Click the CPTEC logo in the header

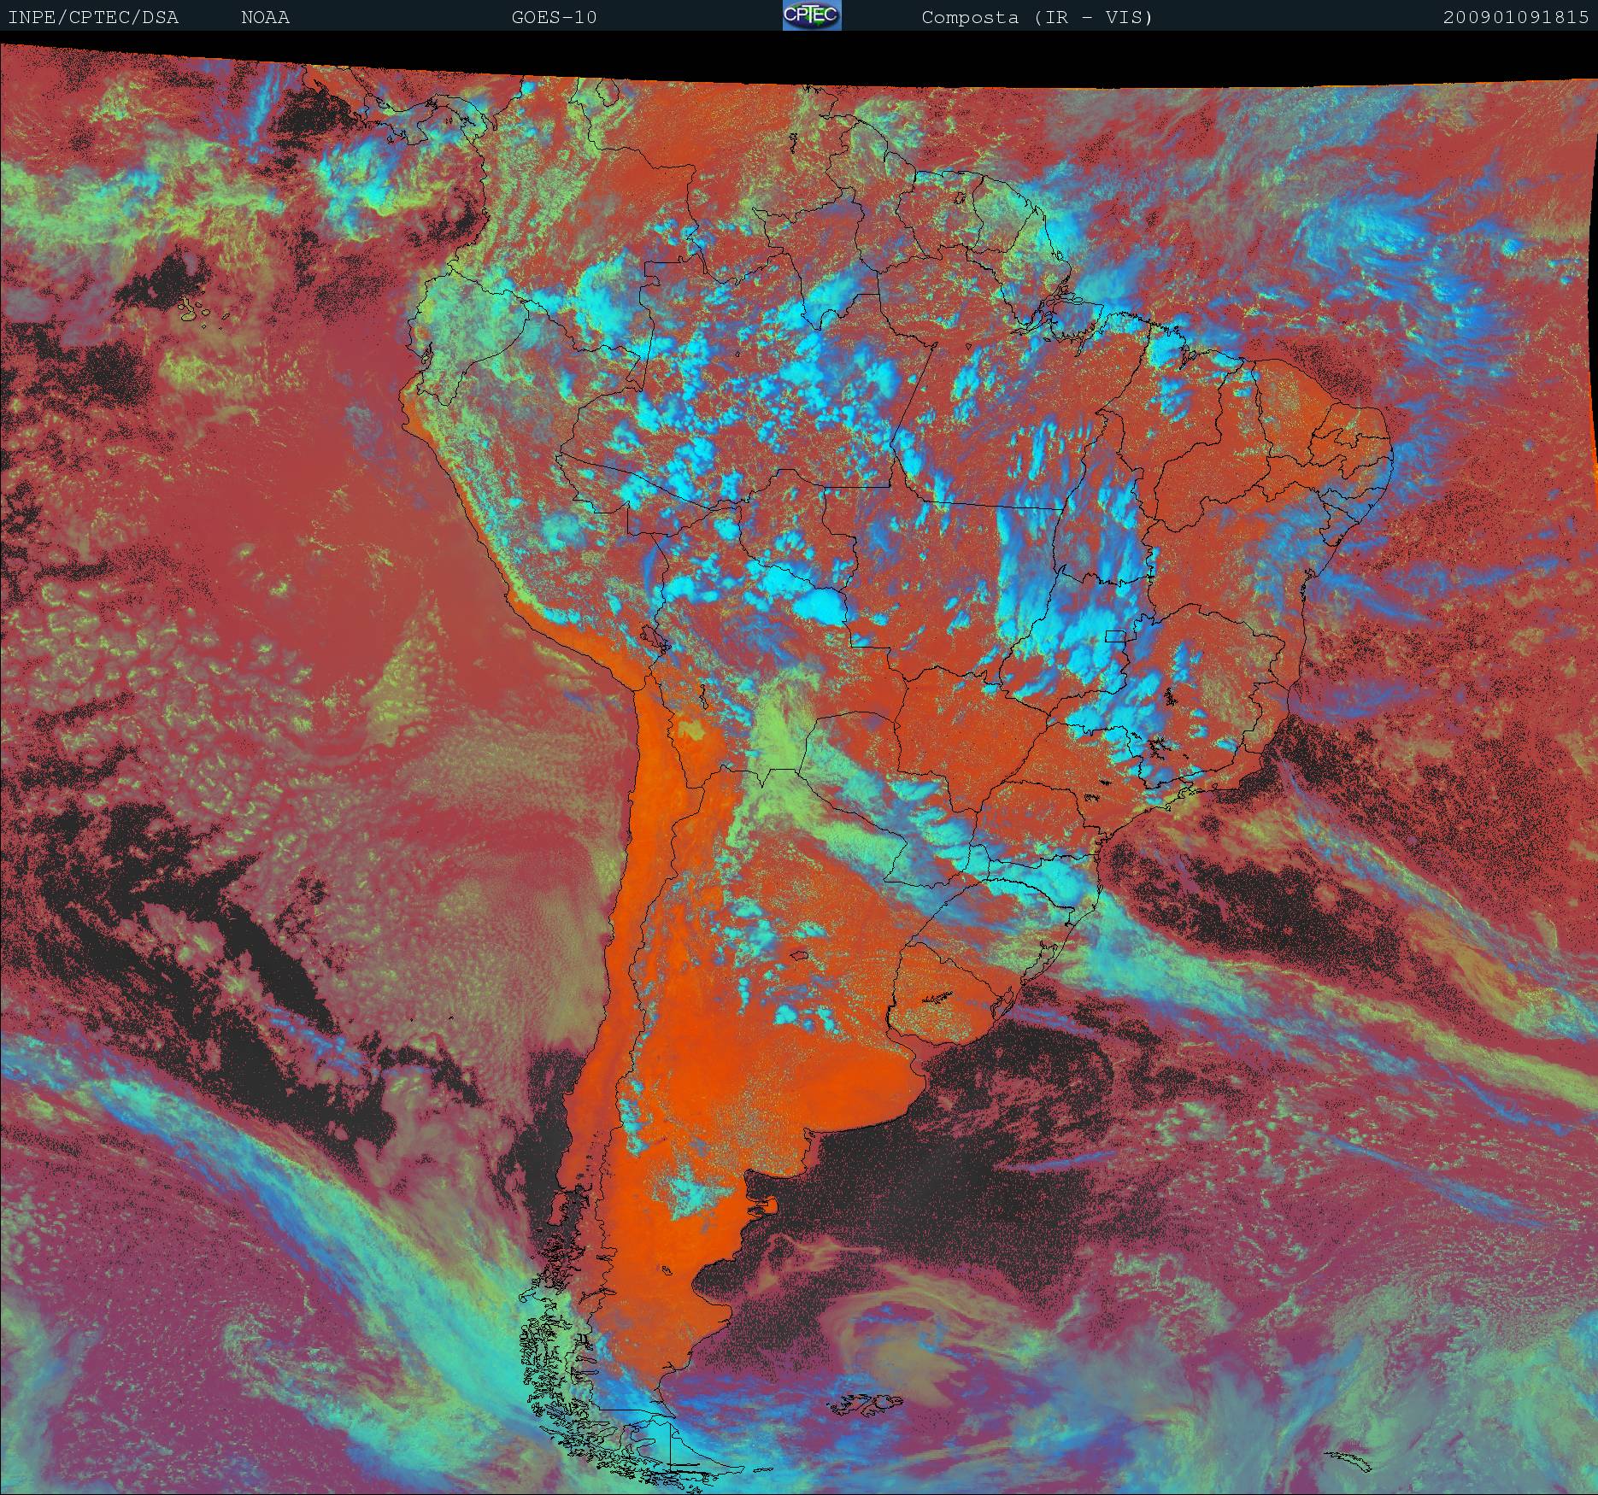click(x=812, y=16)
